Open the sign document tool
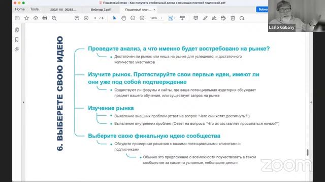The height and width of the screenshot is (182, 325). coord(214,18)
